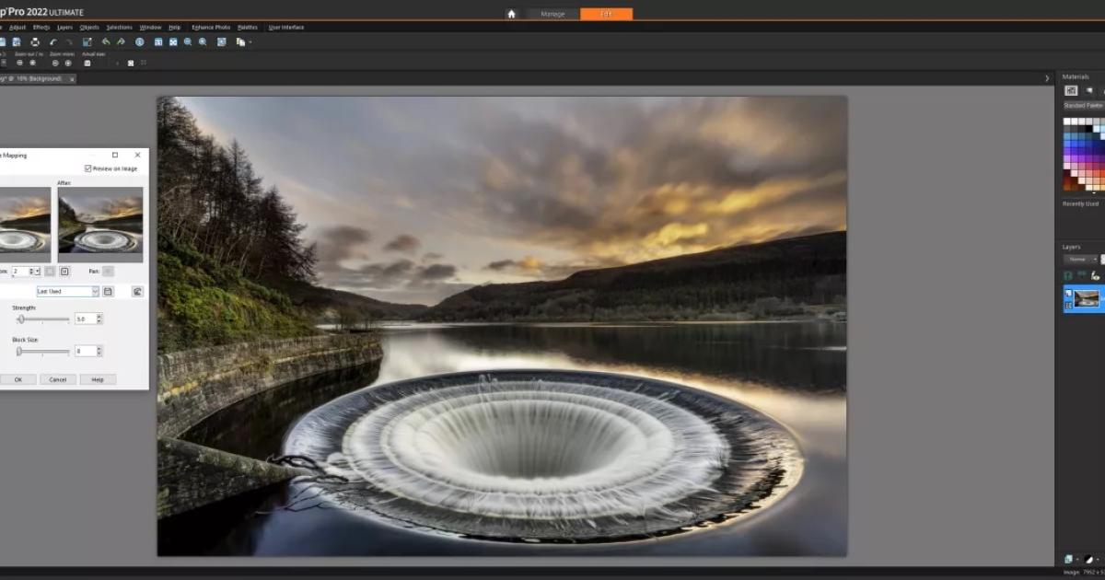Click the first Zoom more button
1105x580 pixels.
(55, 63)
